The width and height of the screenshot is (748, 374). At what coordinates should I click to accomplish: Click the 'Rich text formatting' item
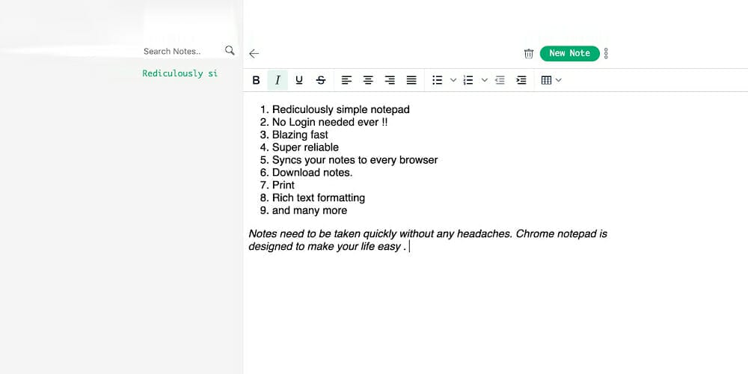[x=319, y=197]
